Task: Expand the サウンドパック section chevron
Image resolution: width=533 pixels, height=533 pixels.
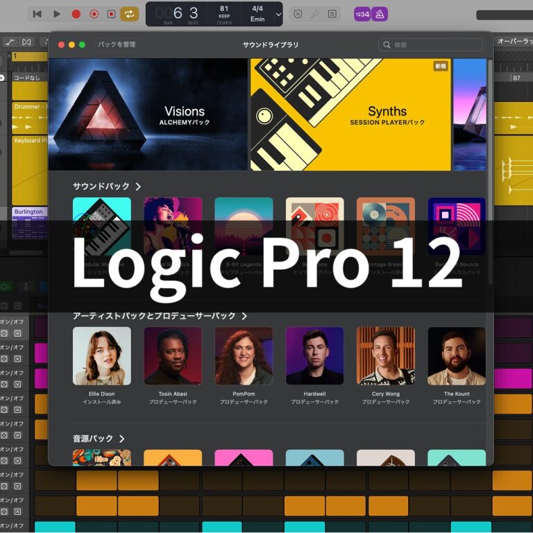Action: click(138, 187)
